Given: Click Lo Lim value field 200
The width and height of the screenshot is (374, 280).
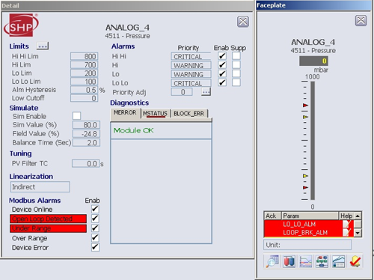Looking at the screenshot, I should (x=85, y=73).
